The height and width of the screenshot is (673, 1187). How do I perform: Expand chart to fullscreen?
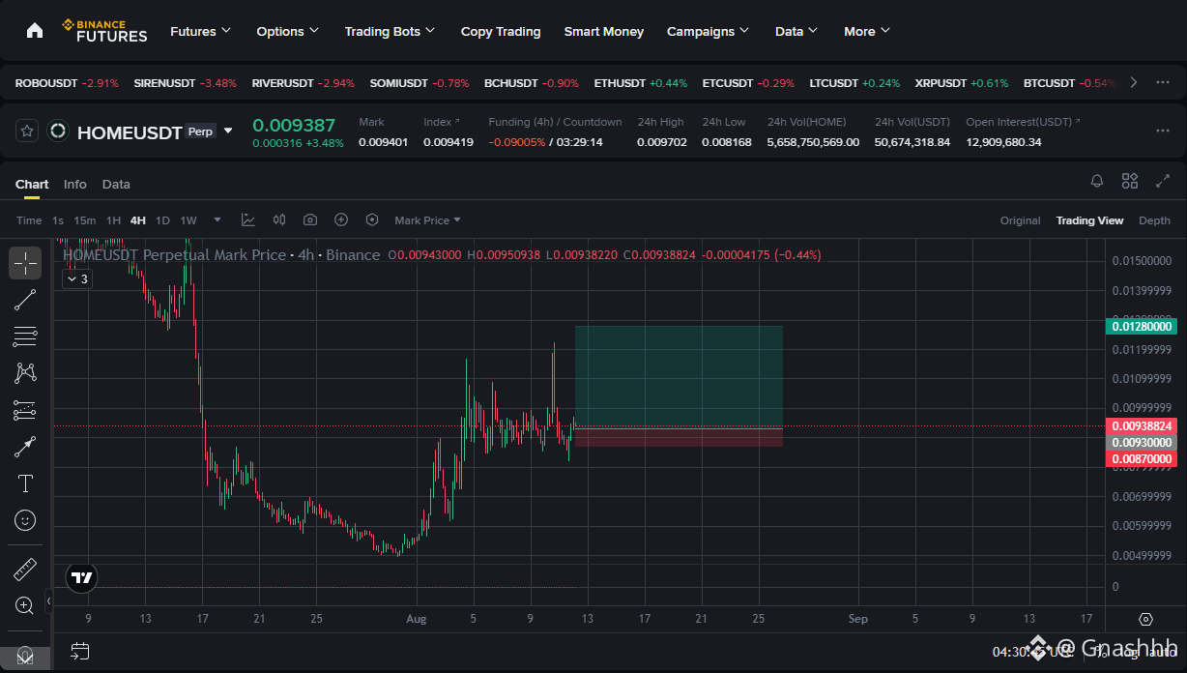click(1163, 181)
